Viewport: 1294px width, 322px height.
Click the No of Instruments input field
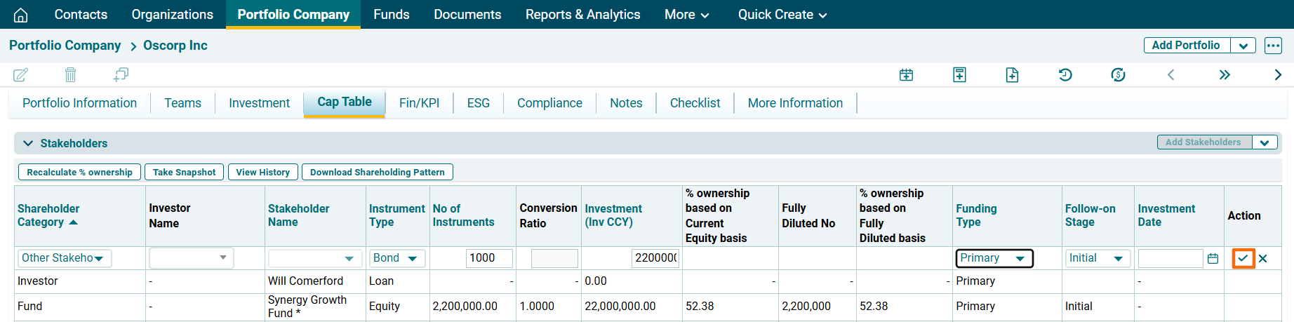click(x=488, y=258)
